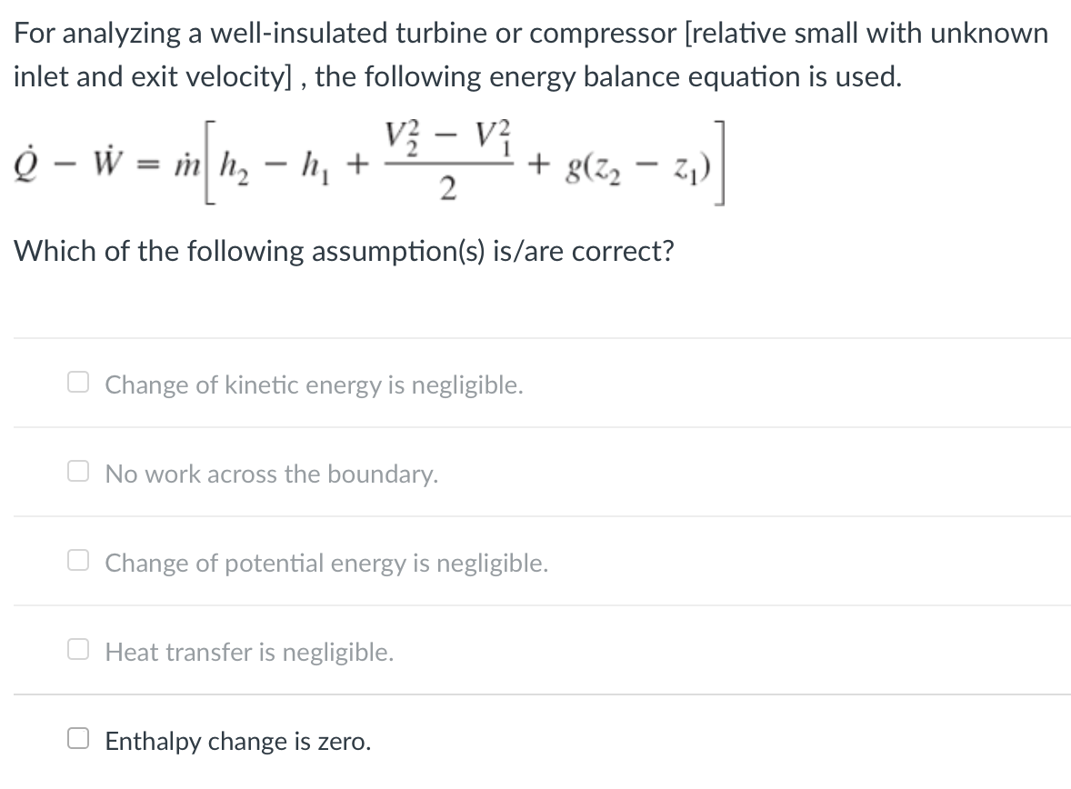This screenshot has height=789, width=1071.
Task: Check 'Heat transfer is negligible'
Action: (x=77, y=649)
